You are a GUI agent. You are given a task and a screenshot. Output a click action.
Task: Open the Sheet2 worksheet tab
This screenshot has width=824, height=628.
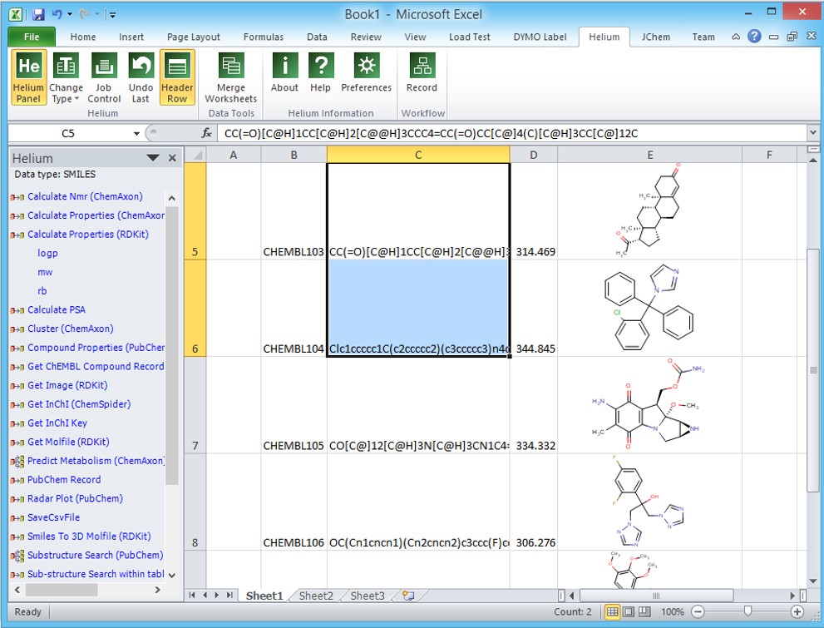point(316,596)
